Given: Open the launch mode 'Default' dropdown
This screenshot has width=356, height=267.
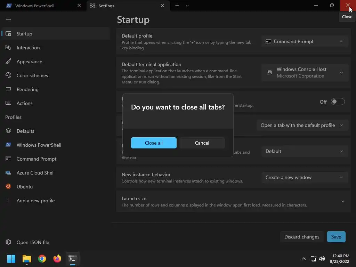Looking at the screenshot, I should (305, 152).
